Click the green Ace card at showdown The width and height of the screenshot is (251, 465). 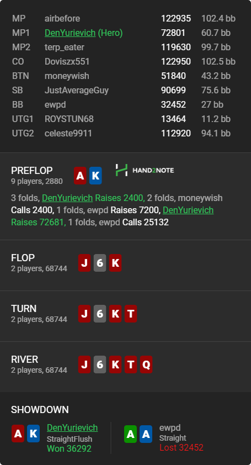coord(130,434)
